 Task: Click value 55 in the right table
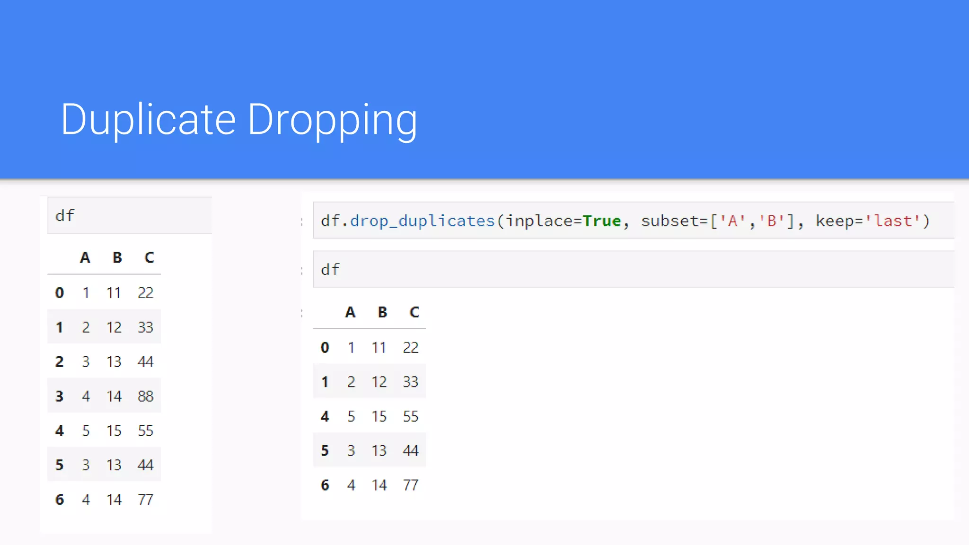point(411,416)
